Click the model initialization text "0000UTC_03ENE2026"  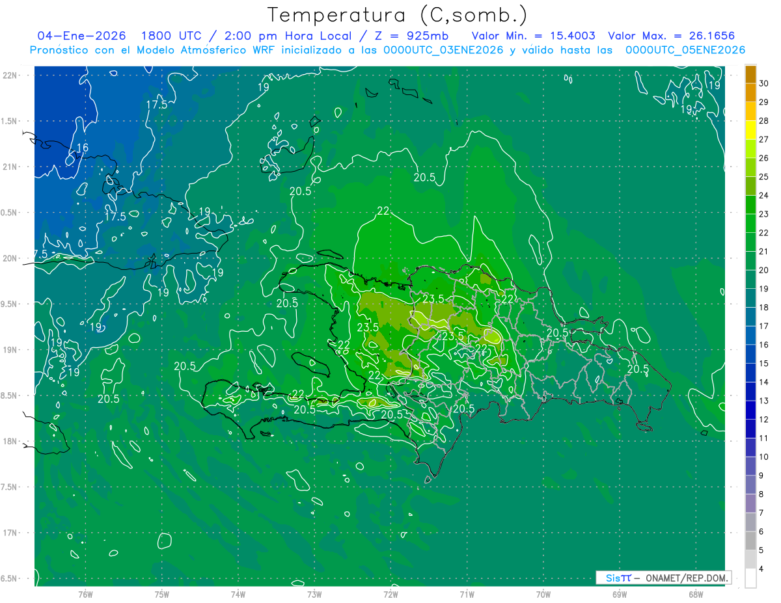tap(443, 50)
